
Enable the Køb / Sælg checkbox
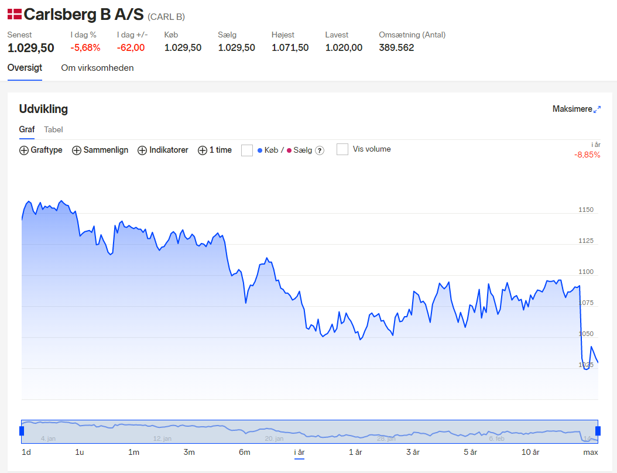pyautogui.click(x=246, y=150)
